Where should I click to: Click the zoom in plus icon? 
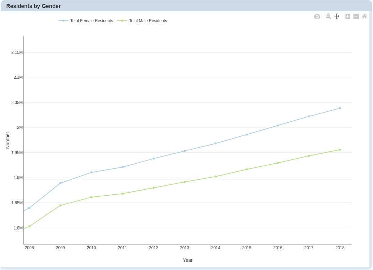coord(347,16)
